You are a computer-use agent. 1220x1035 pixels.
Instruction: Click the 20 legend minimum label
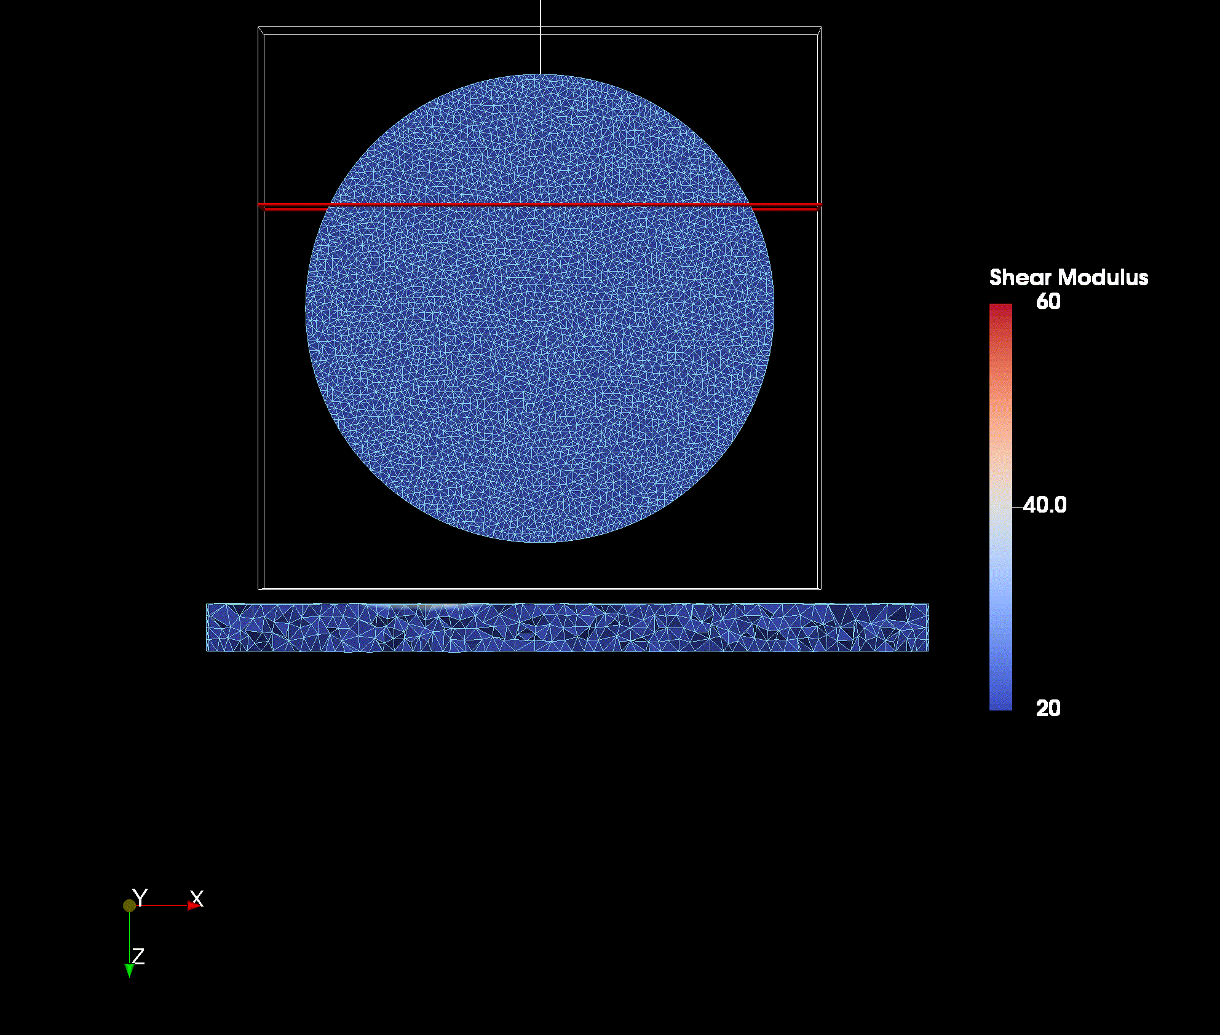pos(1048,708)
